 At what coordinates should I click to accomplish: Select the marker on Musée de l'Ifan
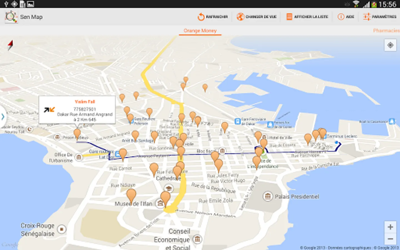pos(166,199)
